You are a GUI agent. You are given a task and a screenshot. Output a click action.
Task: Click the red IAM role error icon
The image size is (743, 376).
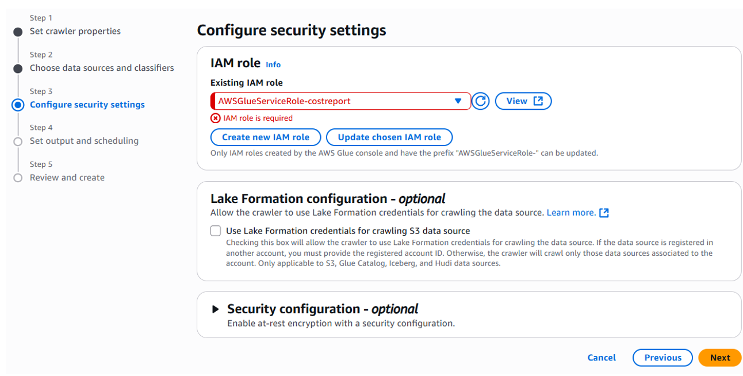[x=215, y=118]
